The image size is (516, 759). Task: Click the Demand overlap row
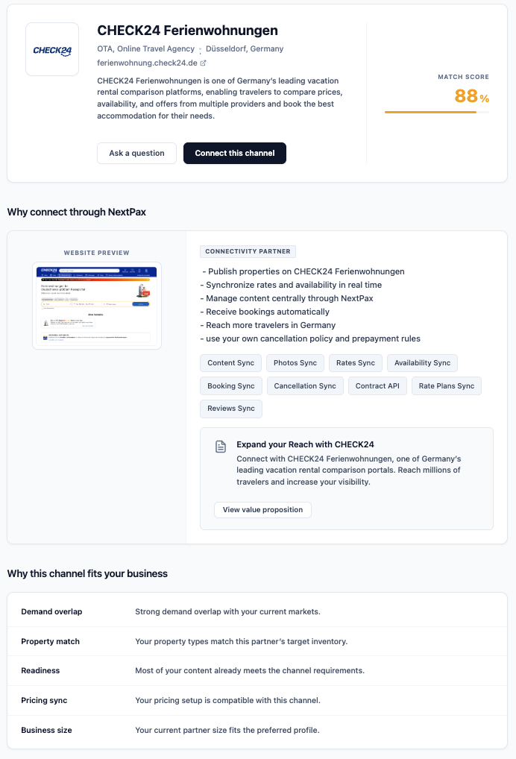point(257,612)
